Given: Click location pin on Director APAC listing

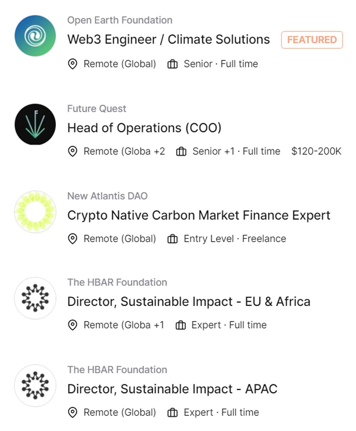Looking at the screenshot, I should click(73, 412).
